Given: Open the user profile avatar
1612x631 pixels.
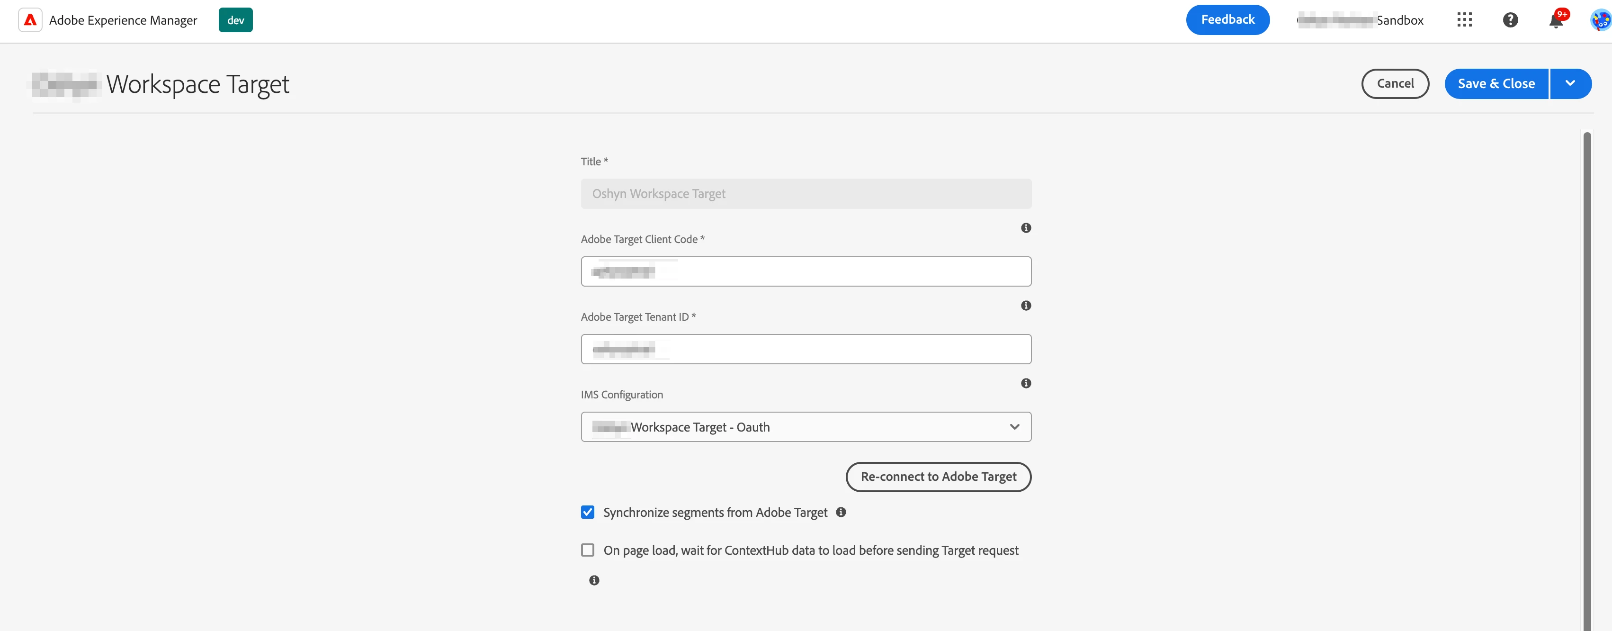Looking at the screenshot, I should tap(1600, 21).
